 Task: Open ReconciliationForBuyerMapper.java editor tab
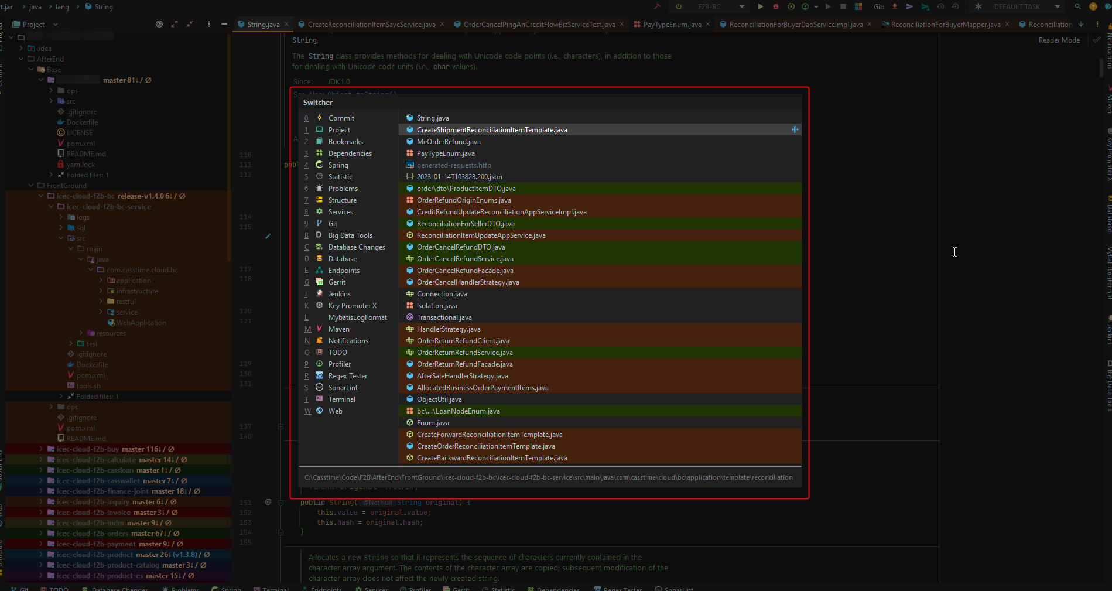click(x=945, y=24)
